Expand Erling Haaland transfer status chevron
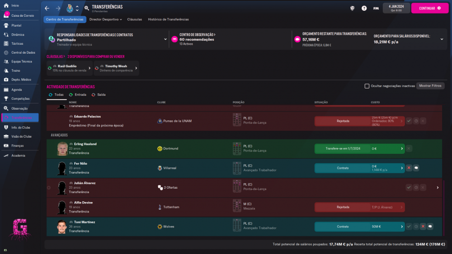 click(402, 149)
